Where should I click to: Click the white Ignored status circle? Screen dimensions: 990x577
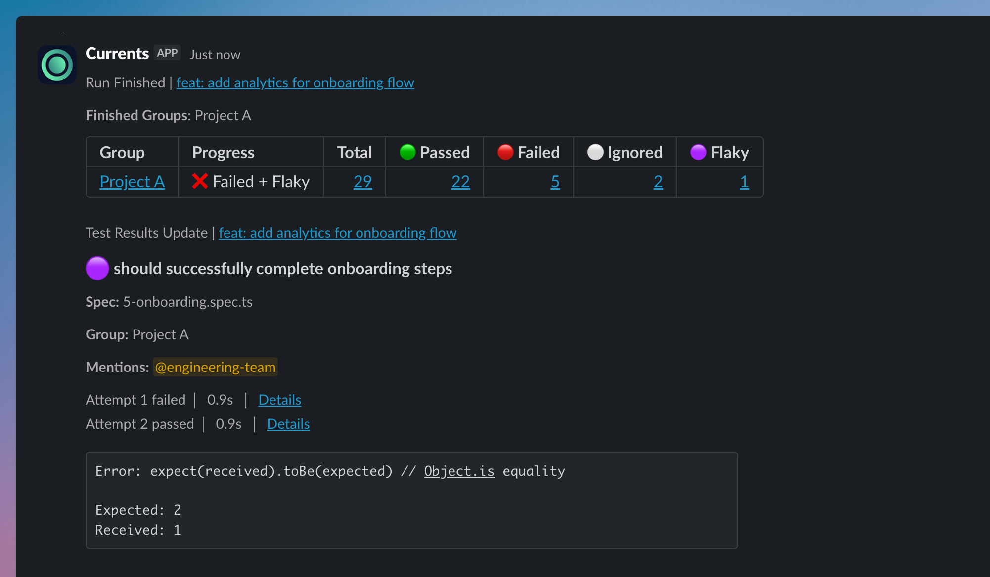(x=595, y=152)
